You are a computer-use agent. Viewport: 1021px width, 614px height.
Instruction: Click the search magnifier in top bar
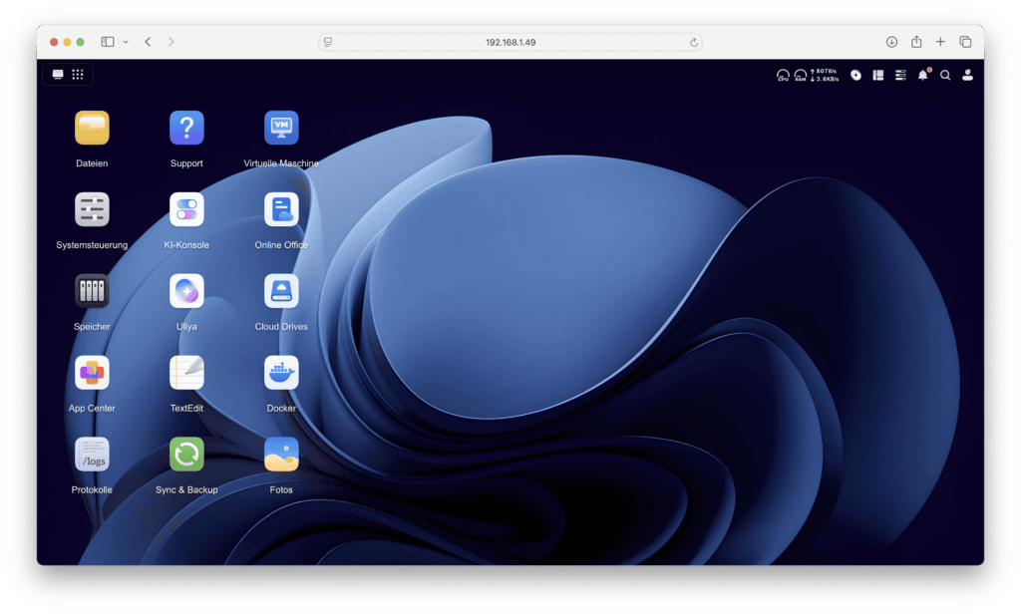[945, 75]
